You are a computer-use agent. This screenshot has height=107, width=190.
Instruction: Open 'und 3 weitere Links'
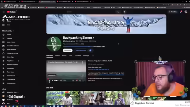pos(99,47)
